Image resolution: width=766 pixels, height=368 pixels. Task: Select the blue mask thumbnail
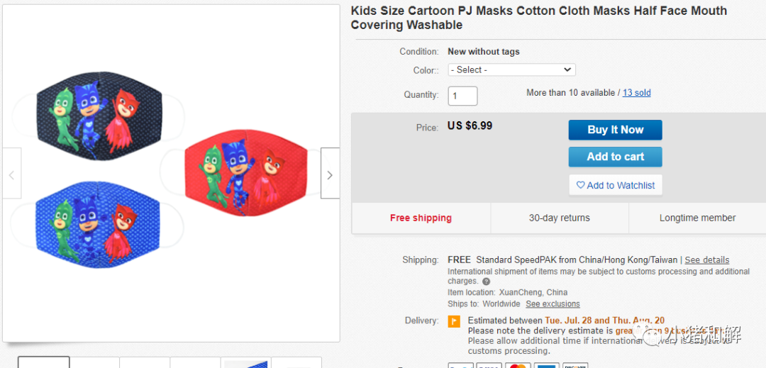point(245,363)
